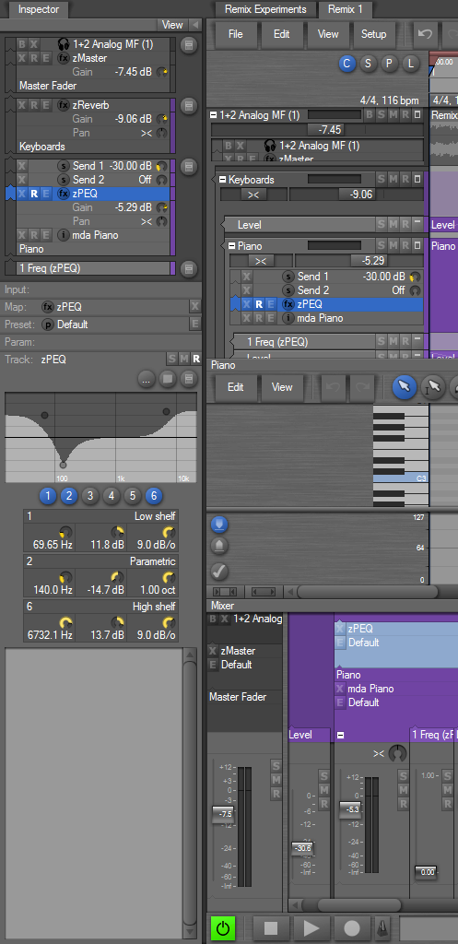Screen dimensions: 458x944
Task: Click the Stop transport button
Action: tap(270, 929)
